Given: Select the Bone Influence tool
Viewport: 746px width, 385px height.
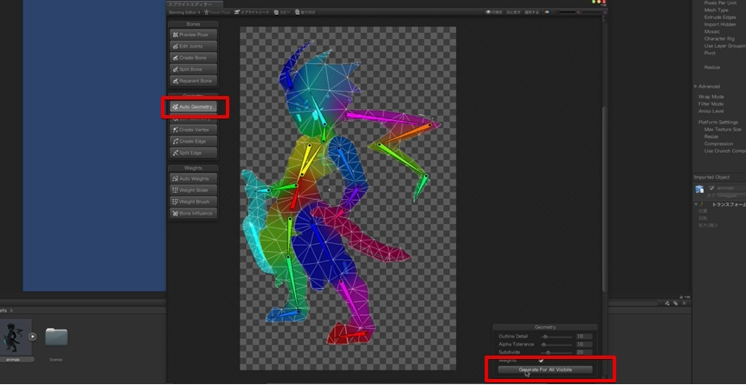Looking at the screenshot, I should click(193, 213).
